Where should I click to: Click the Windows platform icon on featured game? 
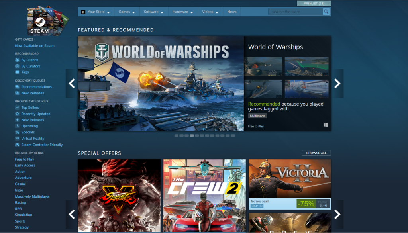coord(326,125)
